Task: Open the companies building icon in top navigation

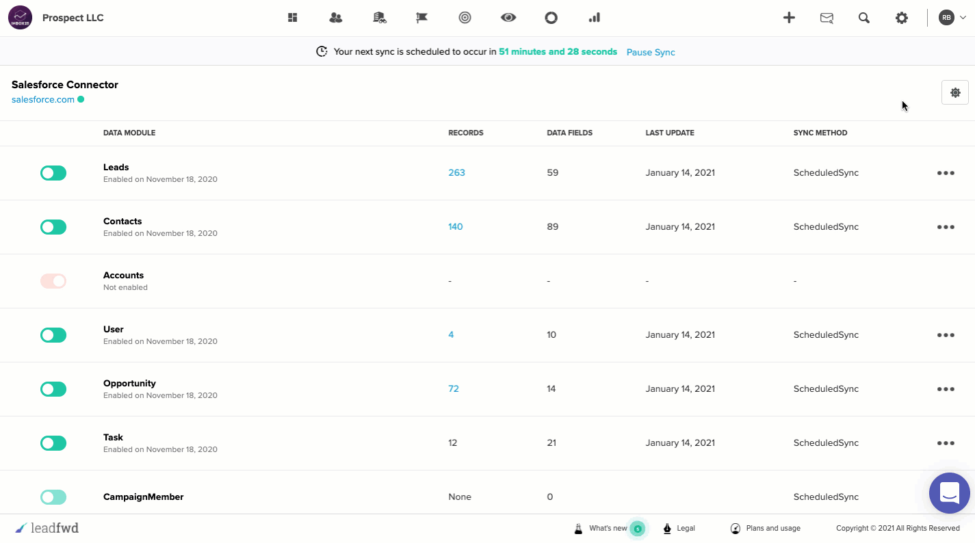Action: [x=379, y=18]
